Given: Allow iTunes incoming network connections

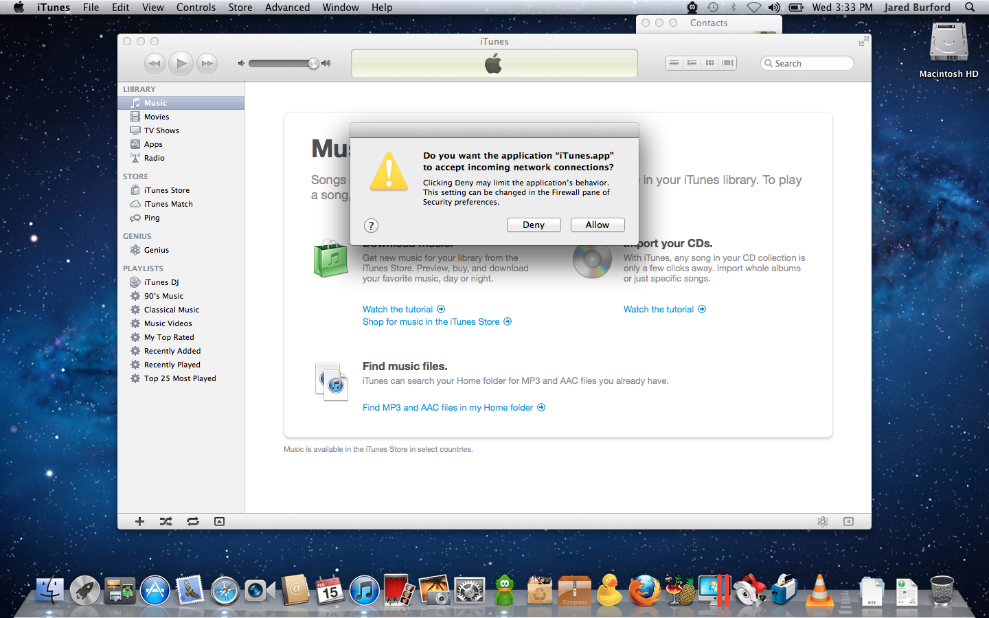Looking at the screenshot, I should coord(598,225).
